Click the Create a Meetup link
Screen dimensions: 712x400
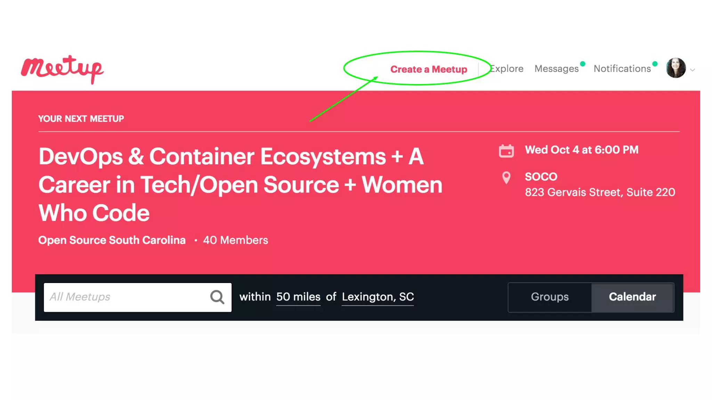click(429, 69)
